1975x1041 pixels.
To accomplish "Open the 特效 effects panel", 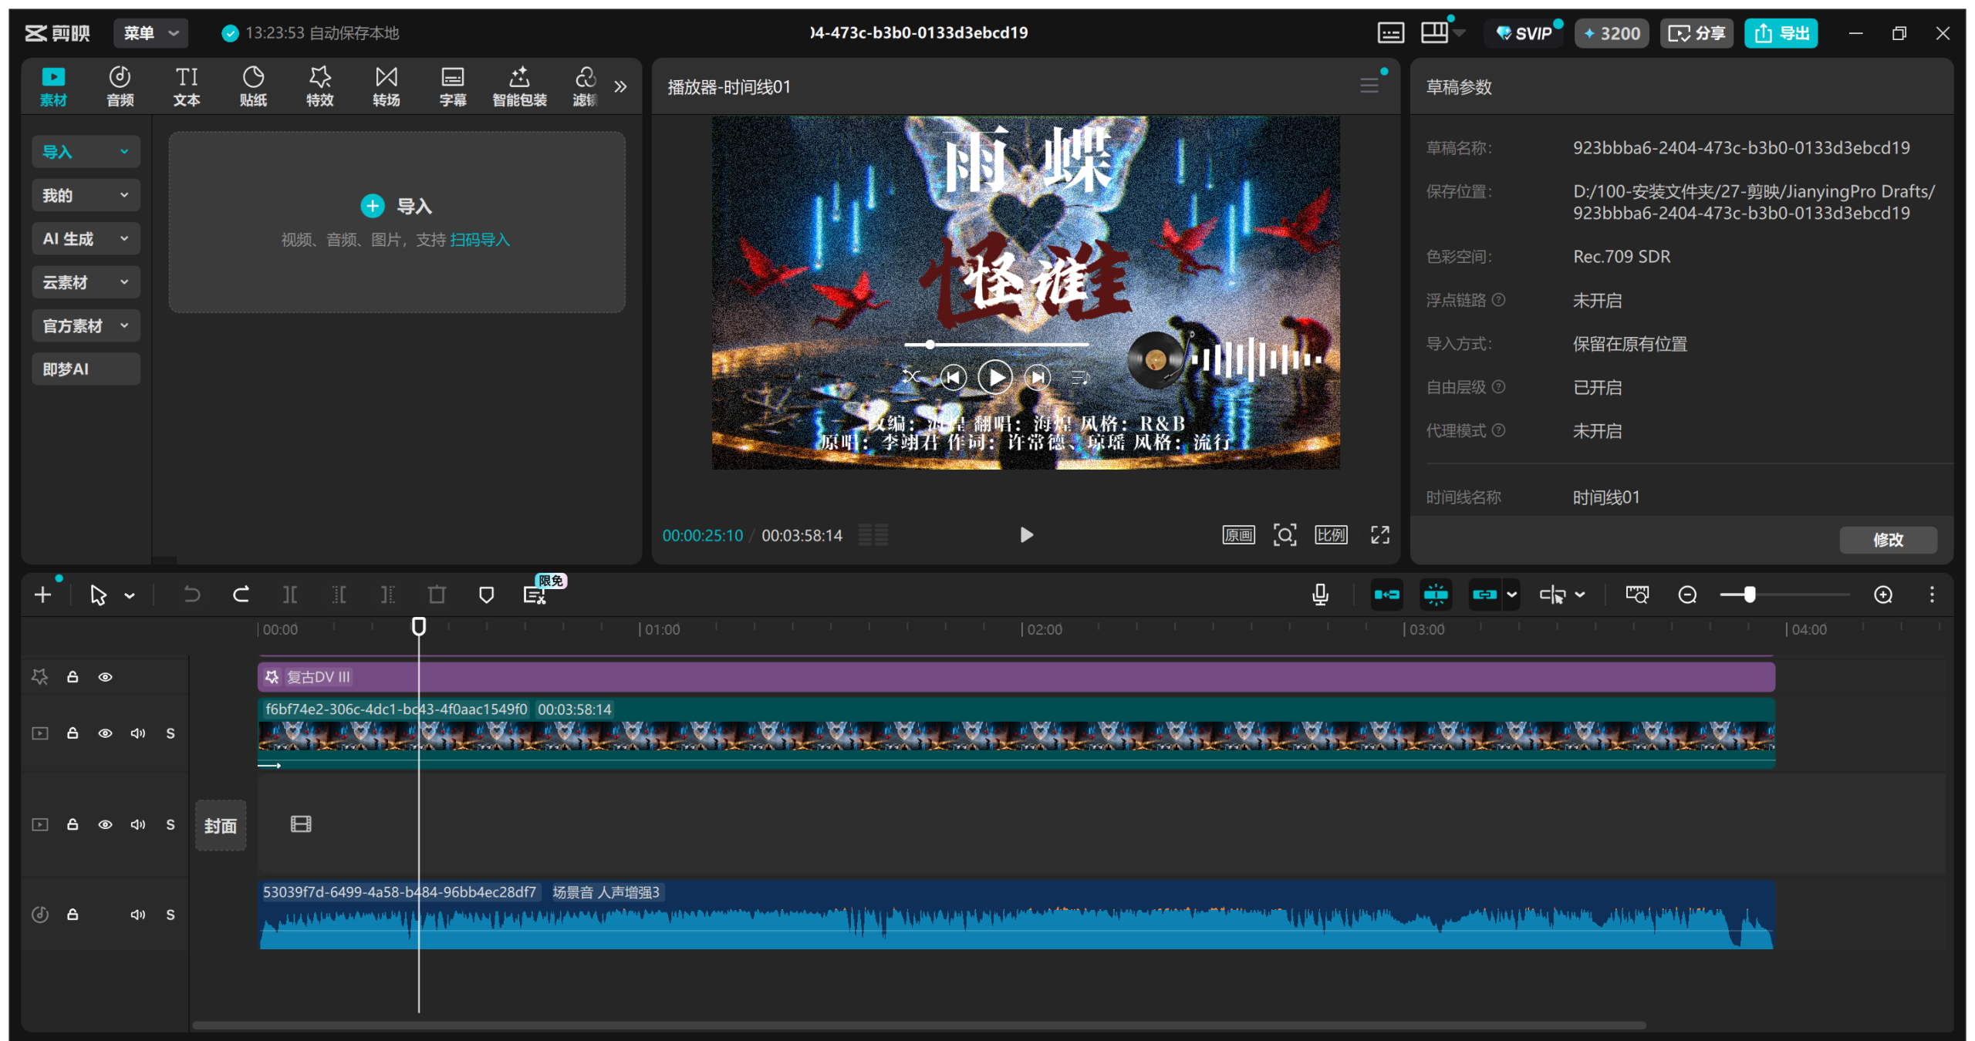I will click(x=319, y=86).
